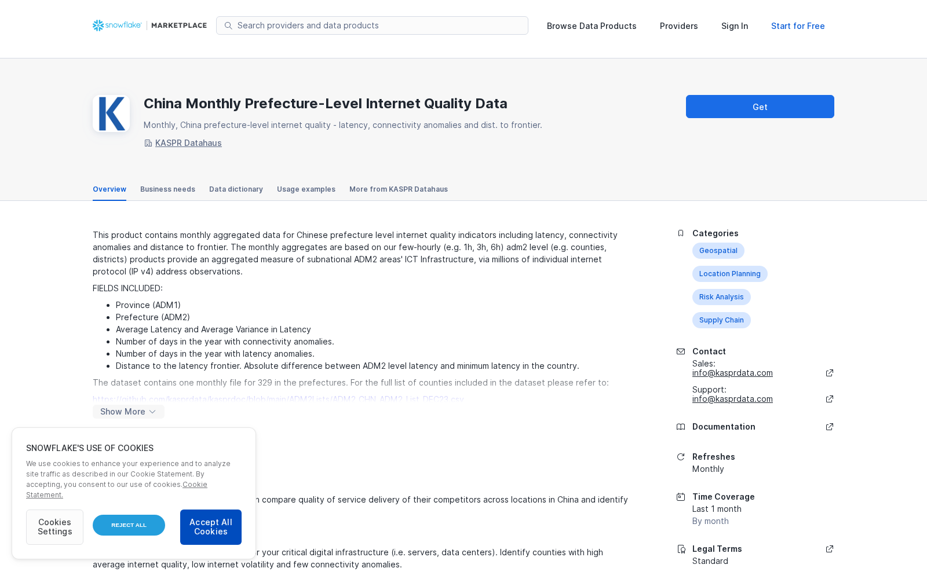Click the MARKETPLACE label in header
The width and height of the screenshot is (927, 579).
click(x=179, y=25)
